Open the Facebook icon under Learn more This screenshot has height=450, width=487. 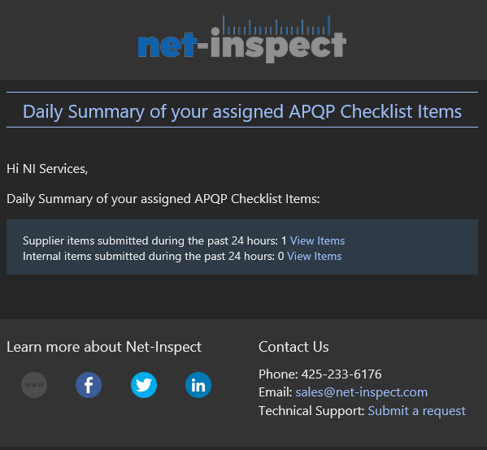click(89, 385)
